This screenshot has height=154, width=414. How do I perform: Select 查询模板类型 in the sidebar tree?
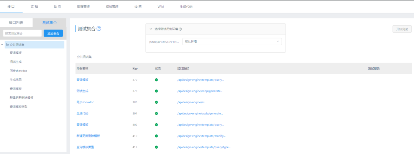18,107
